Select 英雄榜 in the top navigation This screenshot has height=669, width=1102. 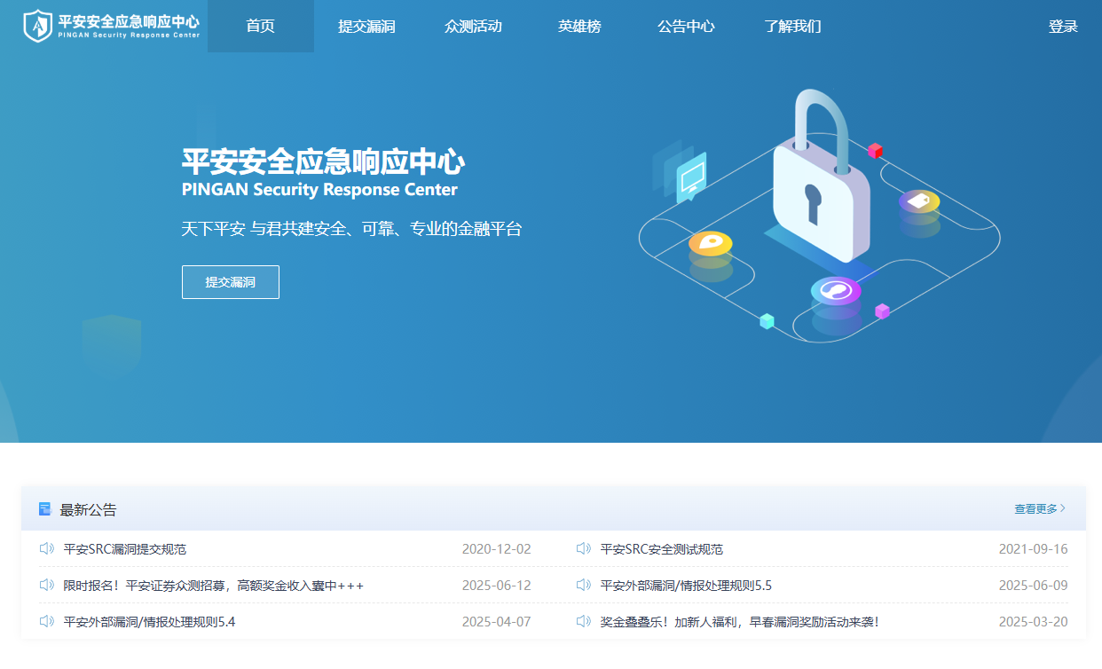(x=579, y=27)
